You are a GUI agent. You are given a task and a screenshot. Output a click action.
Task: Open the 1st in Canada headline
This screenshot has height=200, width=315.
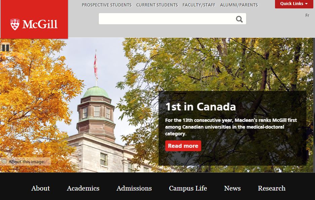tap(200, 107)
